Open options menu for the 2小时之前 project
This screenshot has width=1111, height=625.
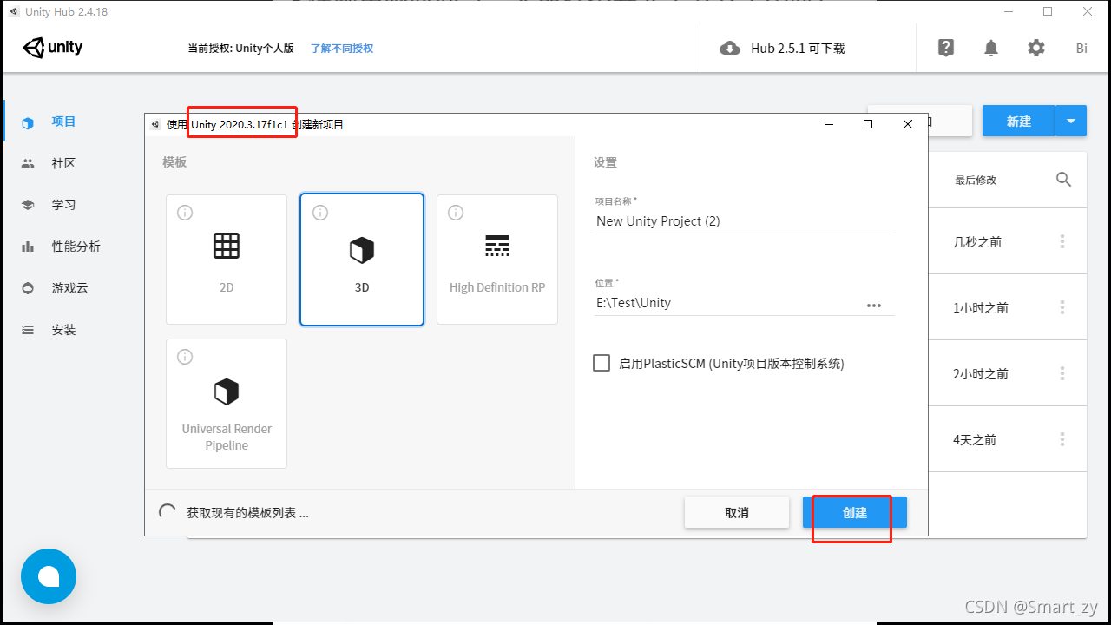1062,374
